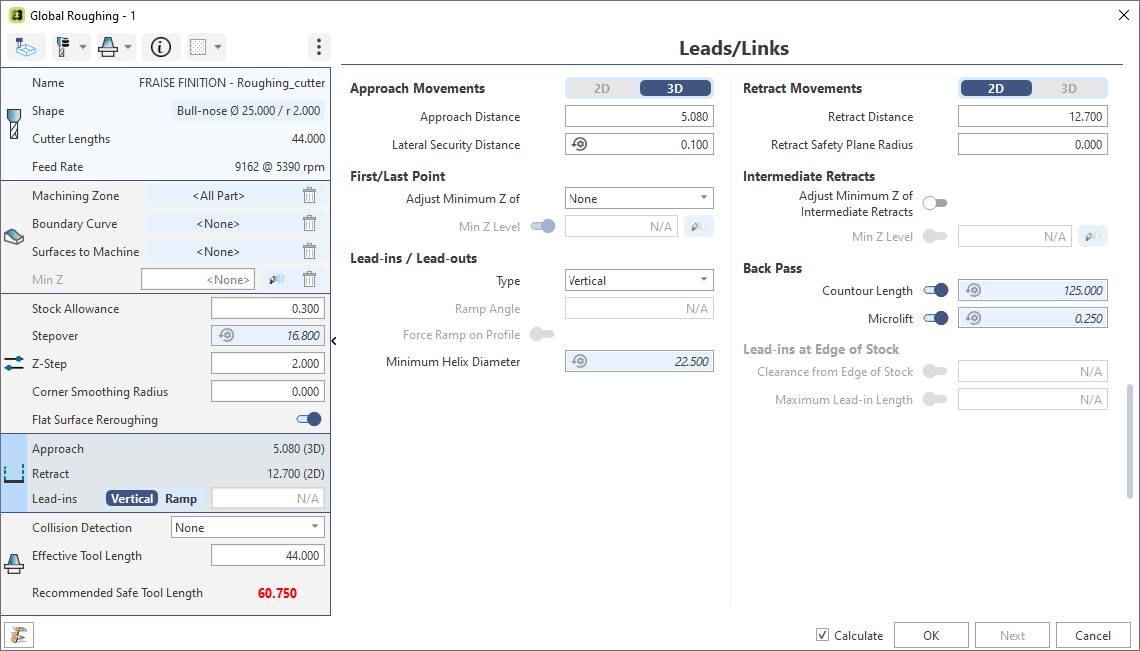Select the cutting parameters section icon

pos(13,363)
